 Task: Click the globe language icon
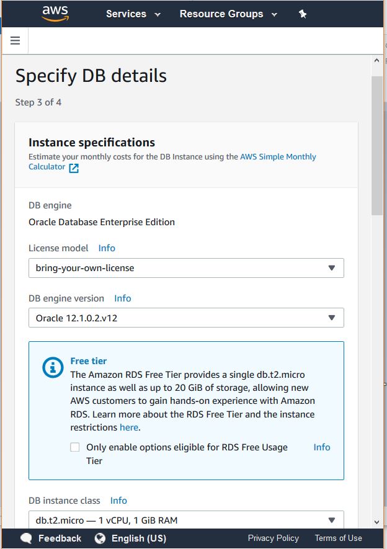(x=100, y=538)
